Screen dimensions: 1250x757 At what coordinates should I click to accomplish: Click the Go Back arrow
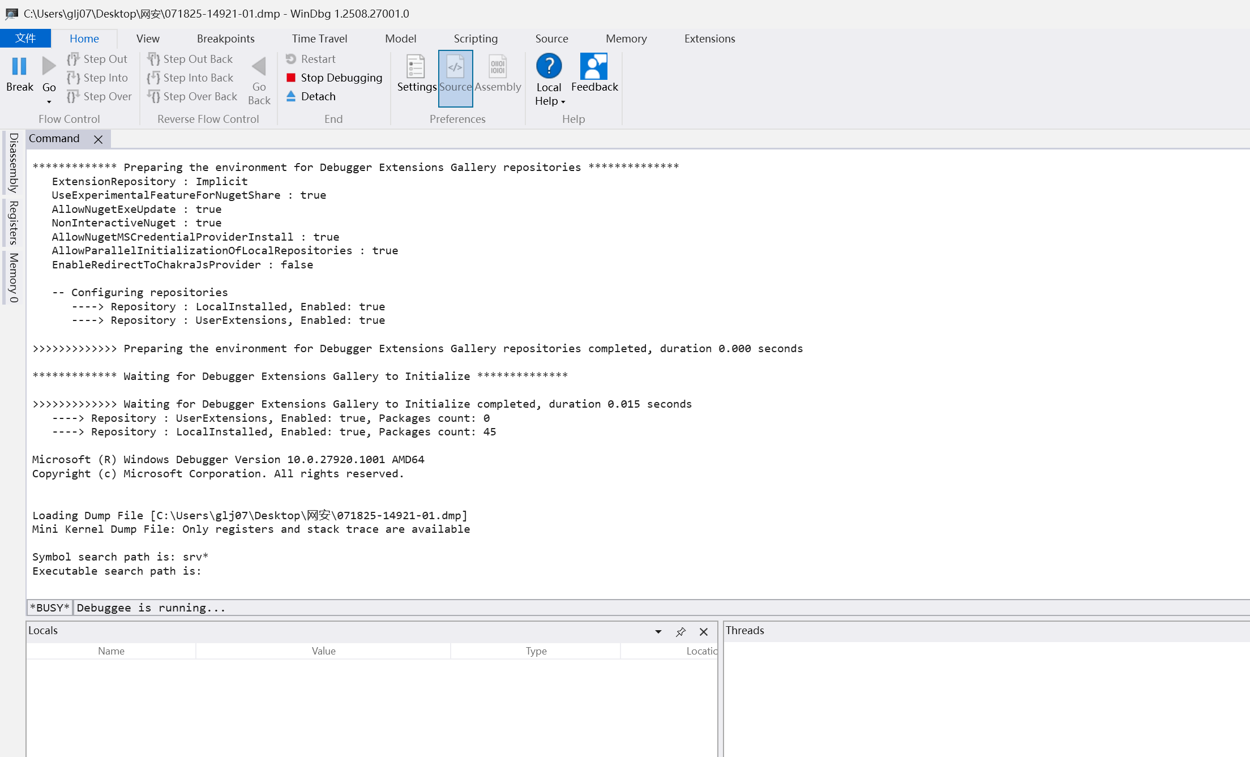pos(259,67)
